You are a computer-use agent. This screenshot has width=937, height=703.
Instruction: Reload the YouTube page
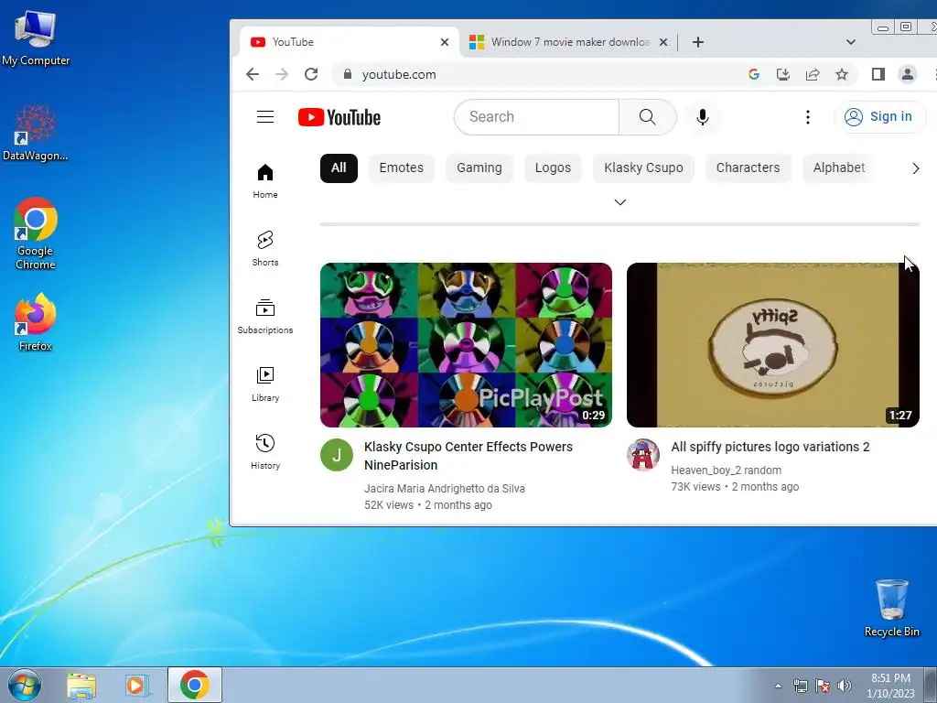tap(311, 74)
